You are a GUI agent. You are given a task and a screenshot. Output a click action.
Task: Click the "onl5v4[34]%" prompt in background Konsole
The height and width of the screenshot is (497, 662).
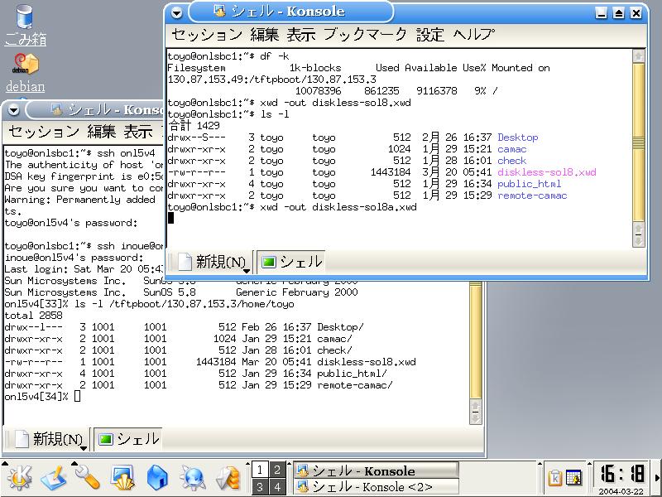point(36,397)
